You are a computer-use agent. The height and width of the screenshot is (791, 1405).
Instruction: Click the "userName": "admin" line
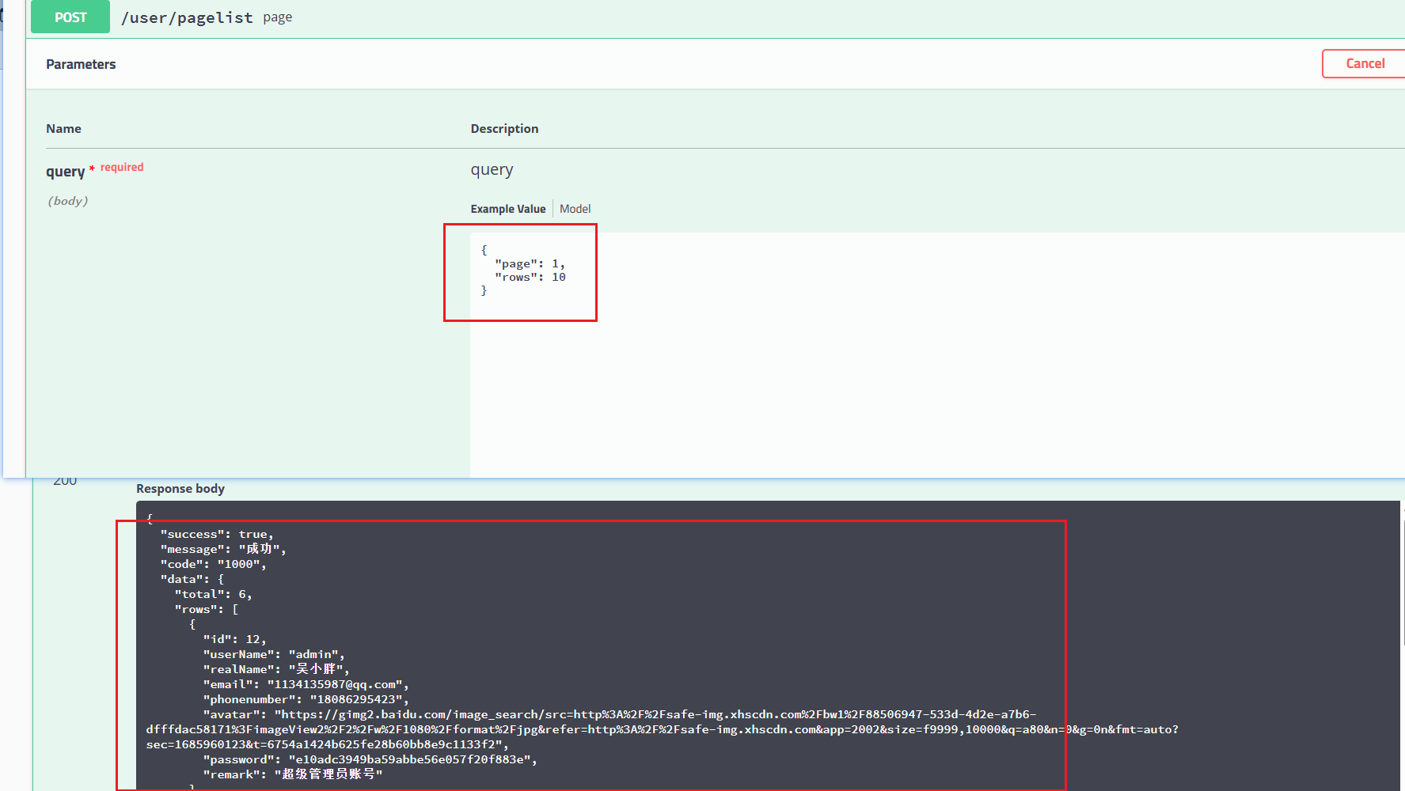(x=274, y=654)
